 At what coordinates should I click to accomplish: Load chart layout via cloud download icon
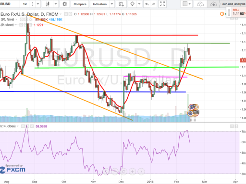200,4
